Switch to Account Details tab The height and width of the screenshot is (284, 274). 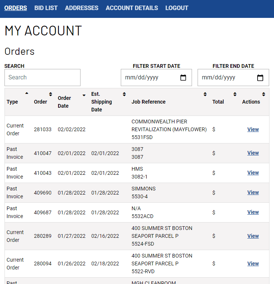coord(132,8)
